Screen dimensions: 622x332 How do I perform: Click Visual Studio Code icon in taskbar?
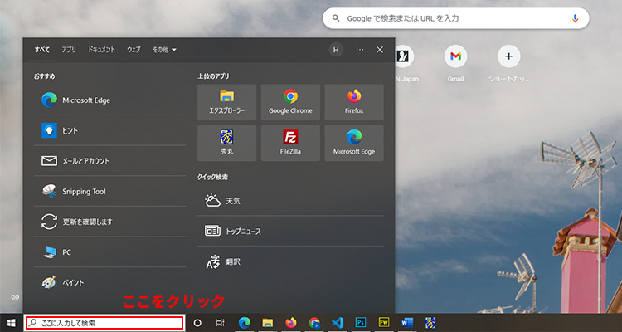(338, 322)
